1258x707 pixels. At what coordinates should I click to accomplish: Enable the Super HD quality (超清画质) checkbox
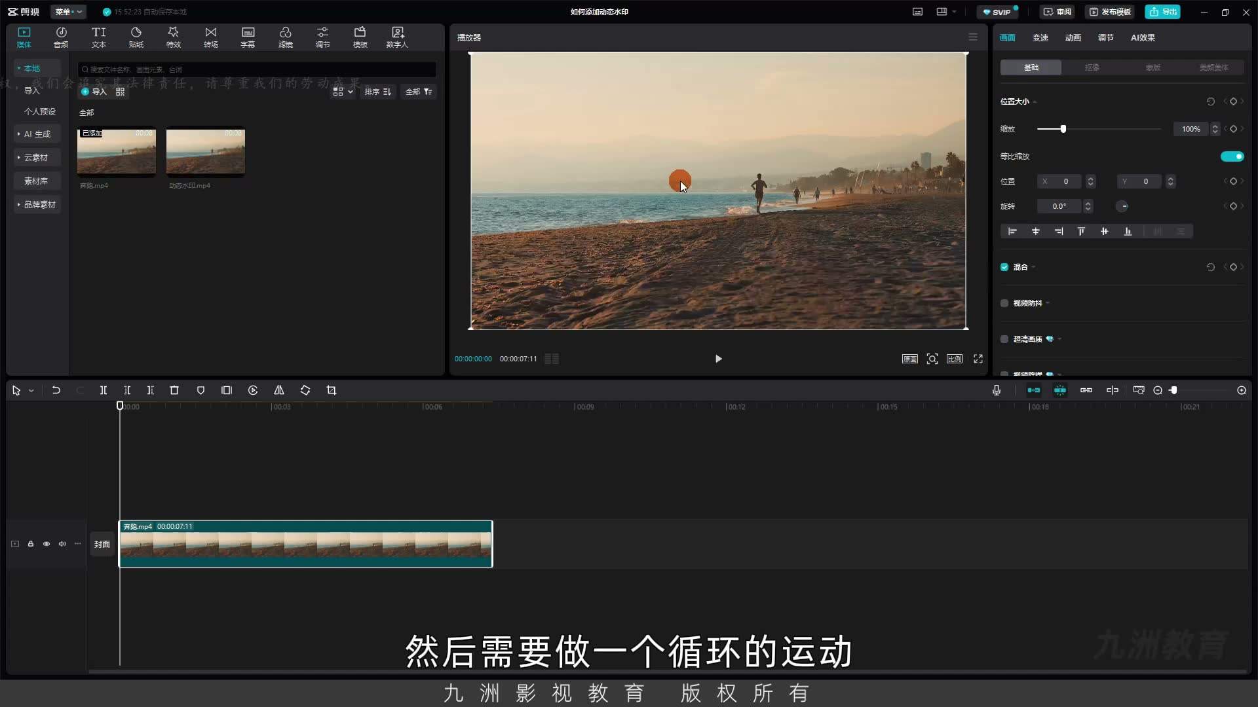click(x=1004, y=339)
